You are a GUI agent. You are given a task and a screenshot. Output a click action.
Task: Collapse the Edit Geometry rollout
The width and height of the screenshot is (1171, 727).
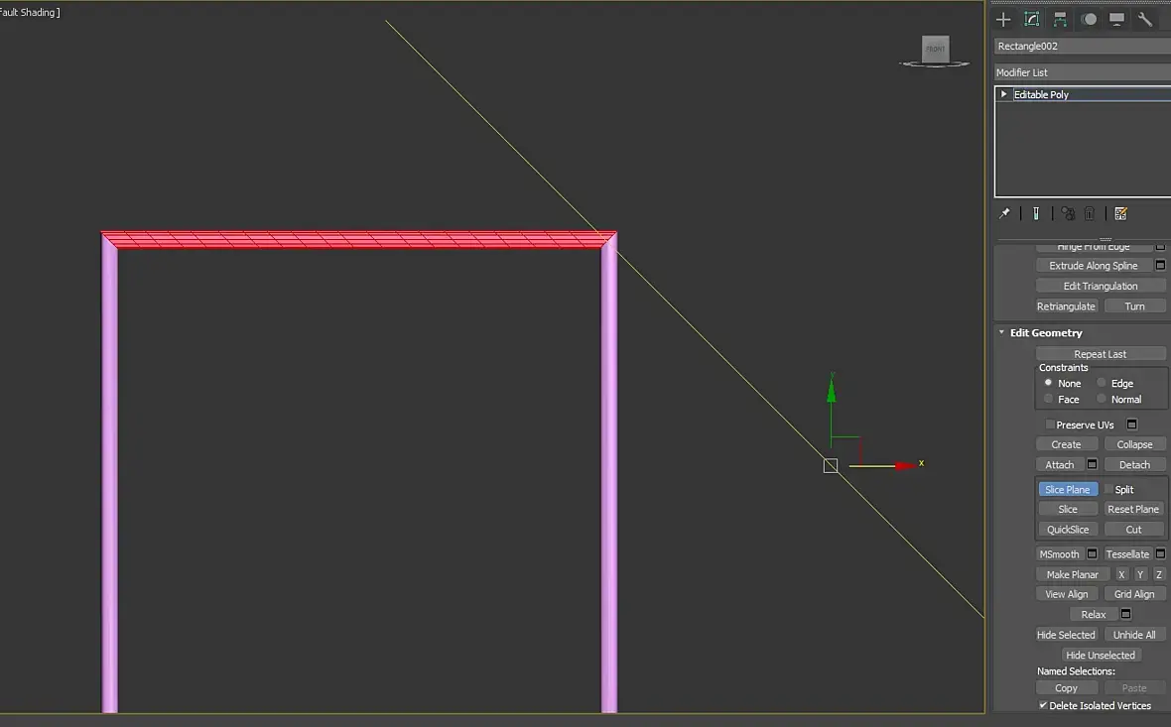[1001, 333]
